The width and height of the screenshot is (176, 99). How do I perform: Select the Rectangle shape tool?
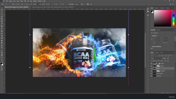[x=2, y=53]
